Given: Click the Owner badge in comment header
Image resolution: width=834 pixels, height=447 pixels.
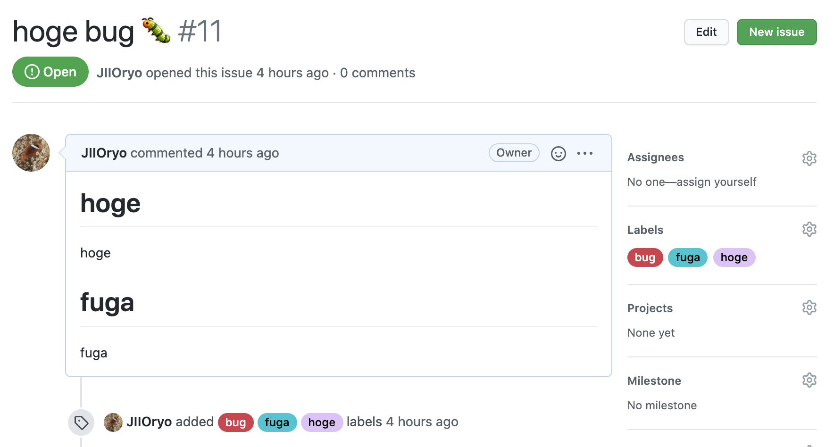Looking at the screenshot, I should point(514,153).
